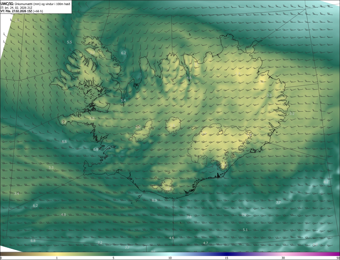Click the 'Úrkomumætti (mm) og vindur í 100m hæð' title

tap(42, 4)
